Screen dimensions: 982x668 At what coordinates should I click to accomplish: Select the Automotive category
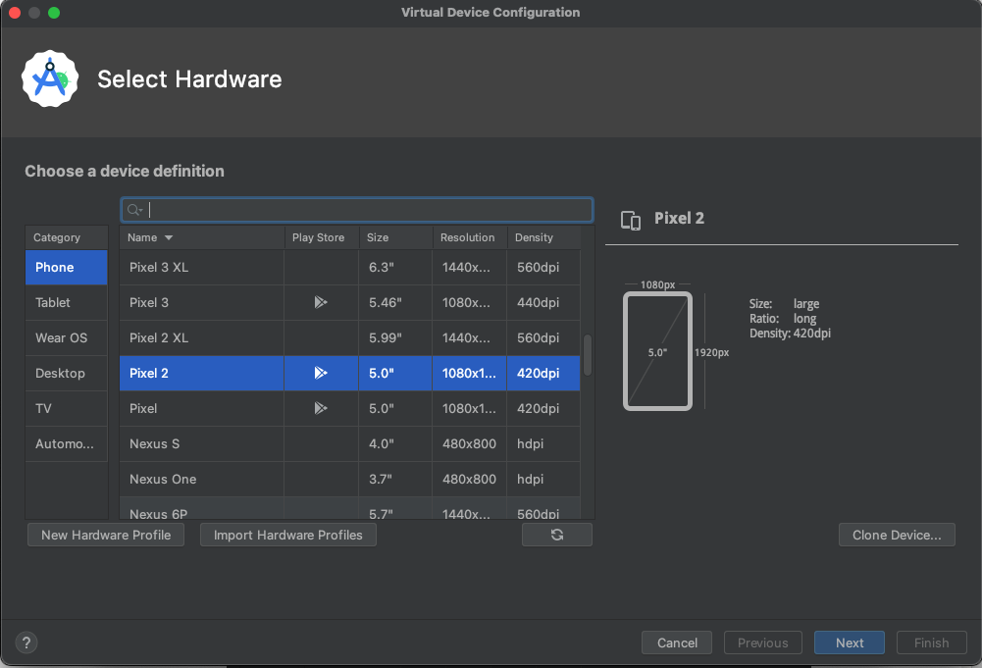tap(67, 444)
